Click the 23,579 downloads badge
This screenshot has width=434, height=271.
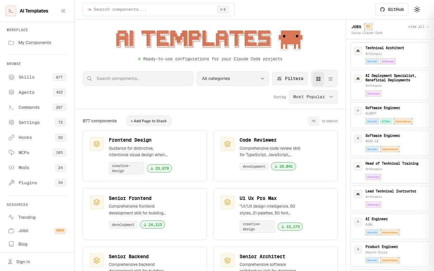tap(159, 168)
